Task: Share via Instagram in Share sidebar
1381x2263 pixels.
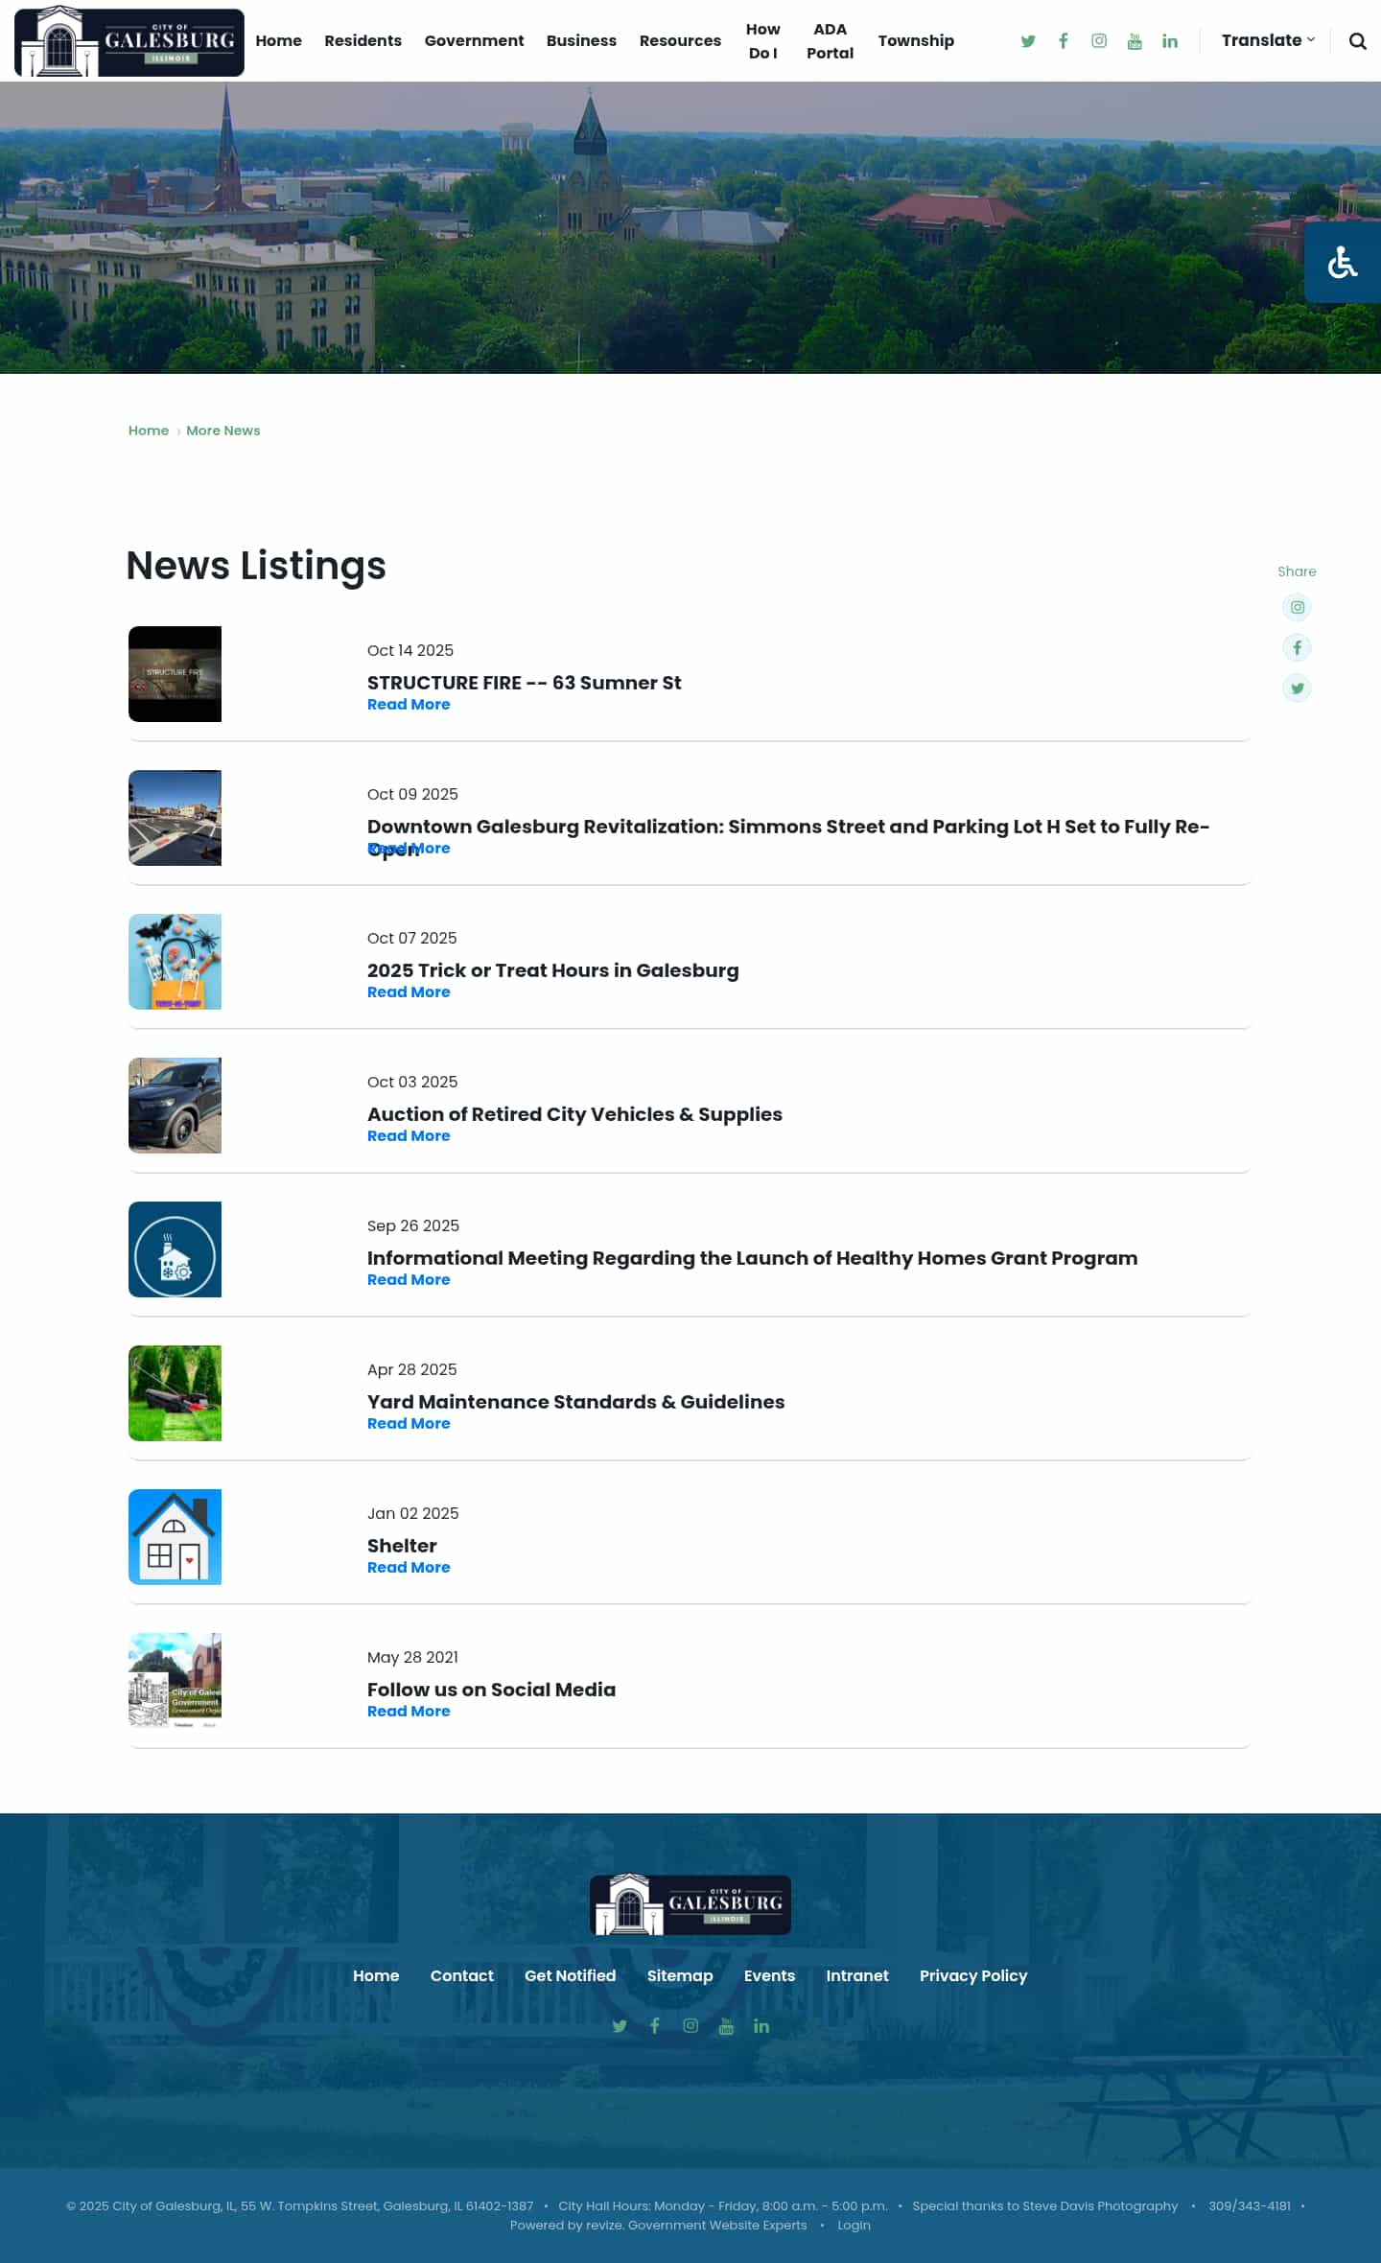Action: click(x=1298, y=607)
